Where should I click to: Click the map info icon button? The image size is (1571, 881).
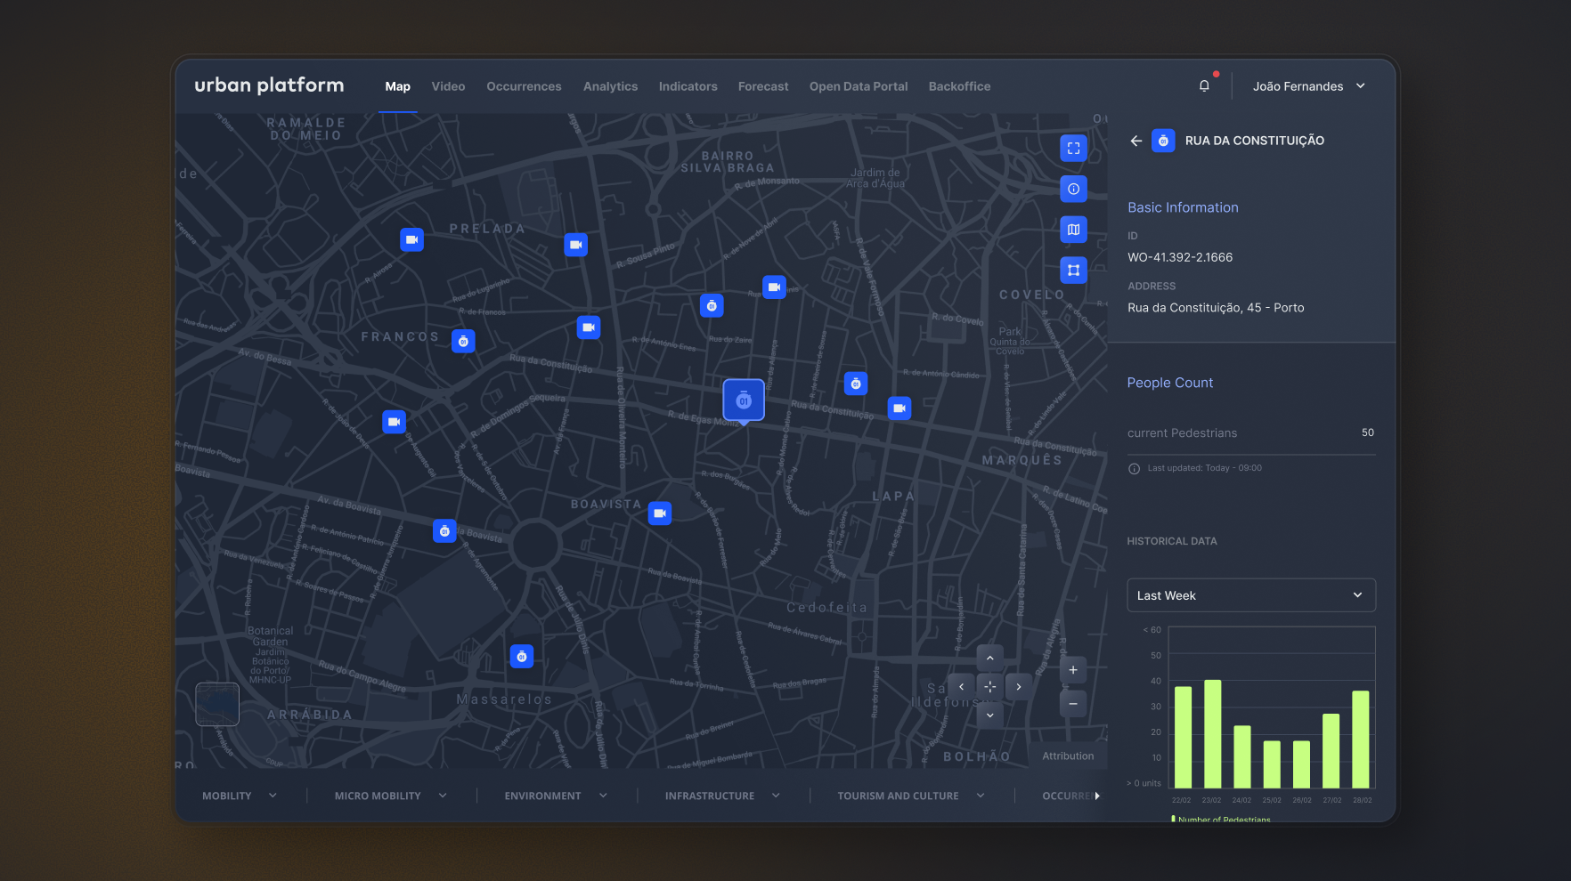tap(1073, 189)
